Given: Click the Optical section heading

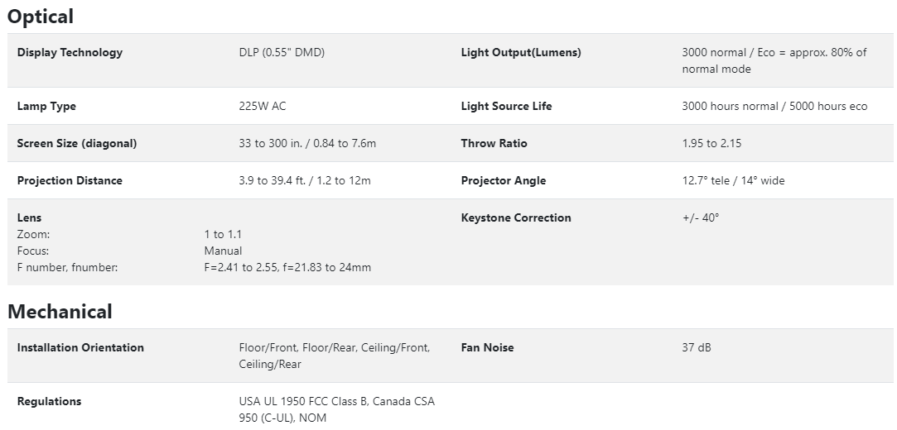Looking at the screenshot, I should pos(41,17).
